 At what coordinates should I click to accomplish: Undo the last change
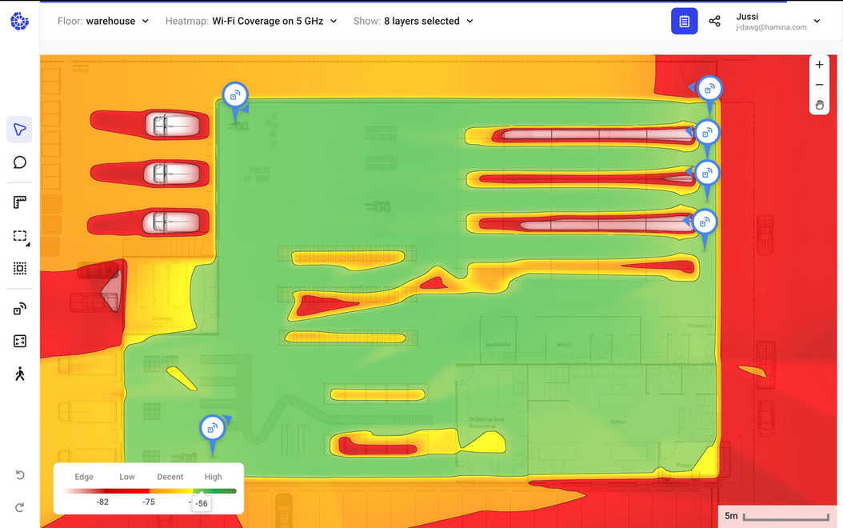click(x=19, y=474)
